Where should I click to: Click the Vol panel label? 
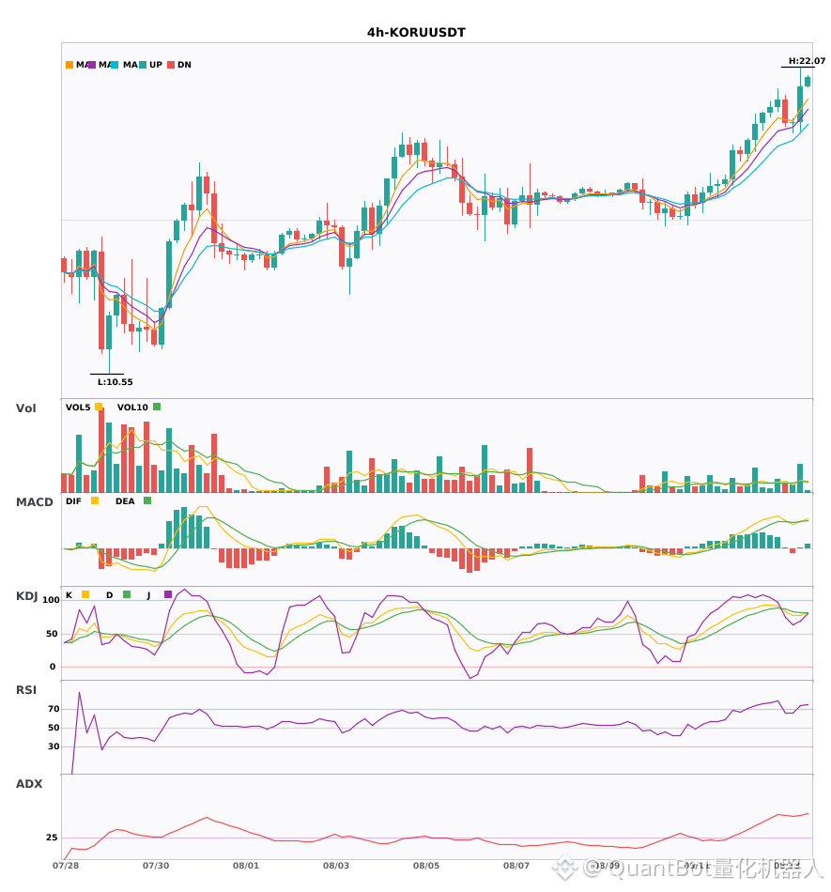tap(25, 408)
